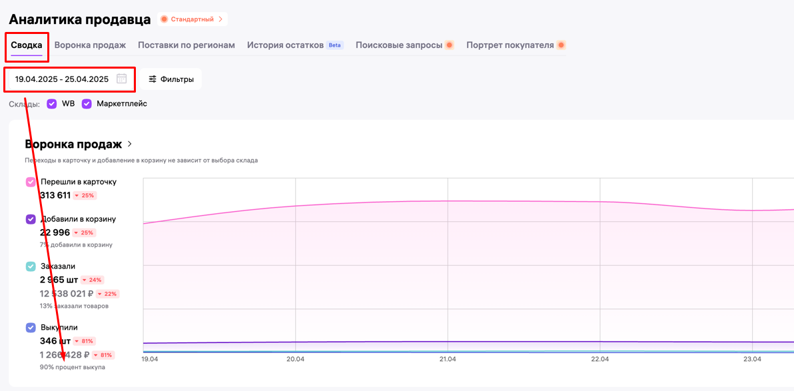
Task: Click the orange dot in Стандартный badge
Action: pyautogui.click(x=165, y=19)
